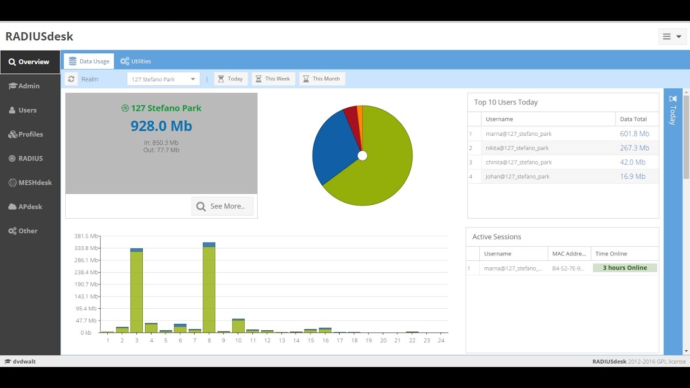Click the Active Sessions Username header
The width and height of the screenshot is (690, 388).
(513, 254)
